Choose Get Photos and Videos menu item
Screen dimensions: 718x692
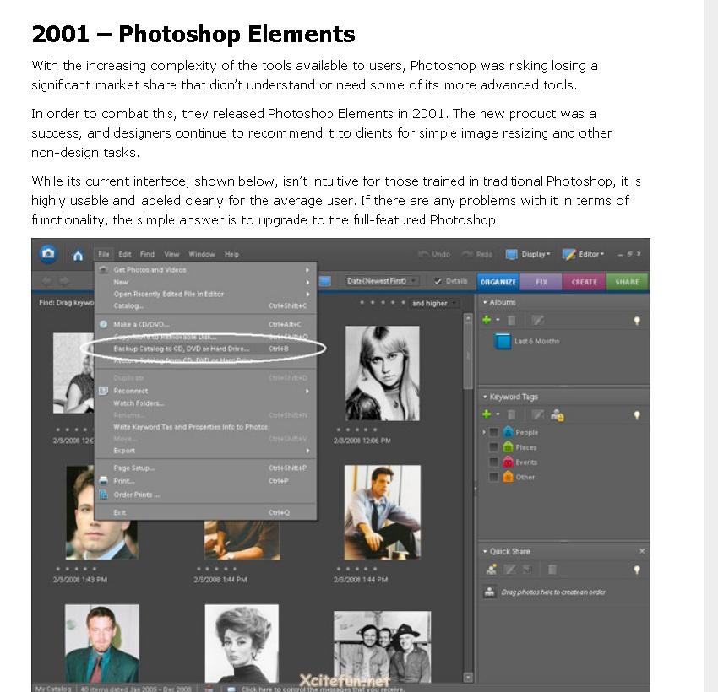pos(205,270)
